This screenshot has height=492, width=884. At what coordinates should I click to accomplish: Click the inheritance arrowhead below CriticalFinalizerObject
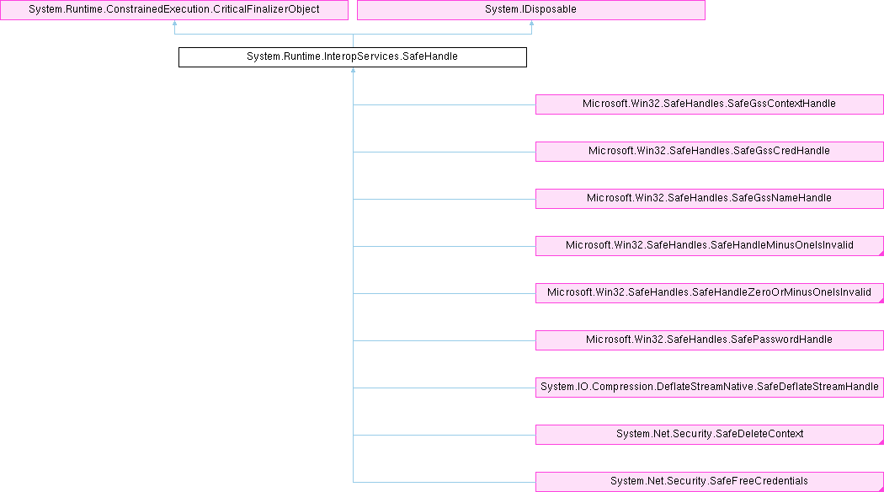(x=173, y=24)
